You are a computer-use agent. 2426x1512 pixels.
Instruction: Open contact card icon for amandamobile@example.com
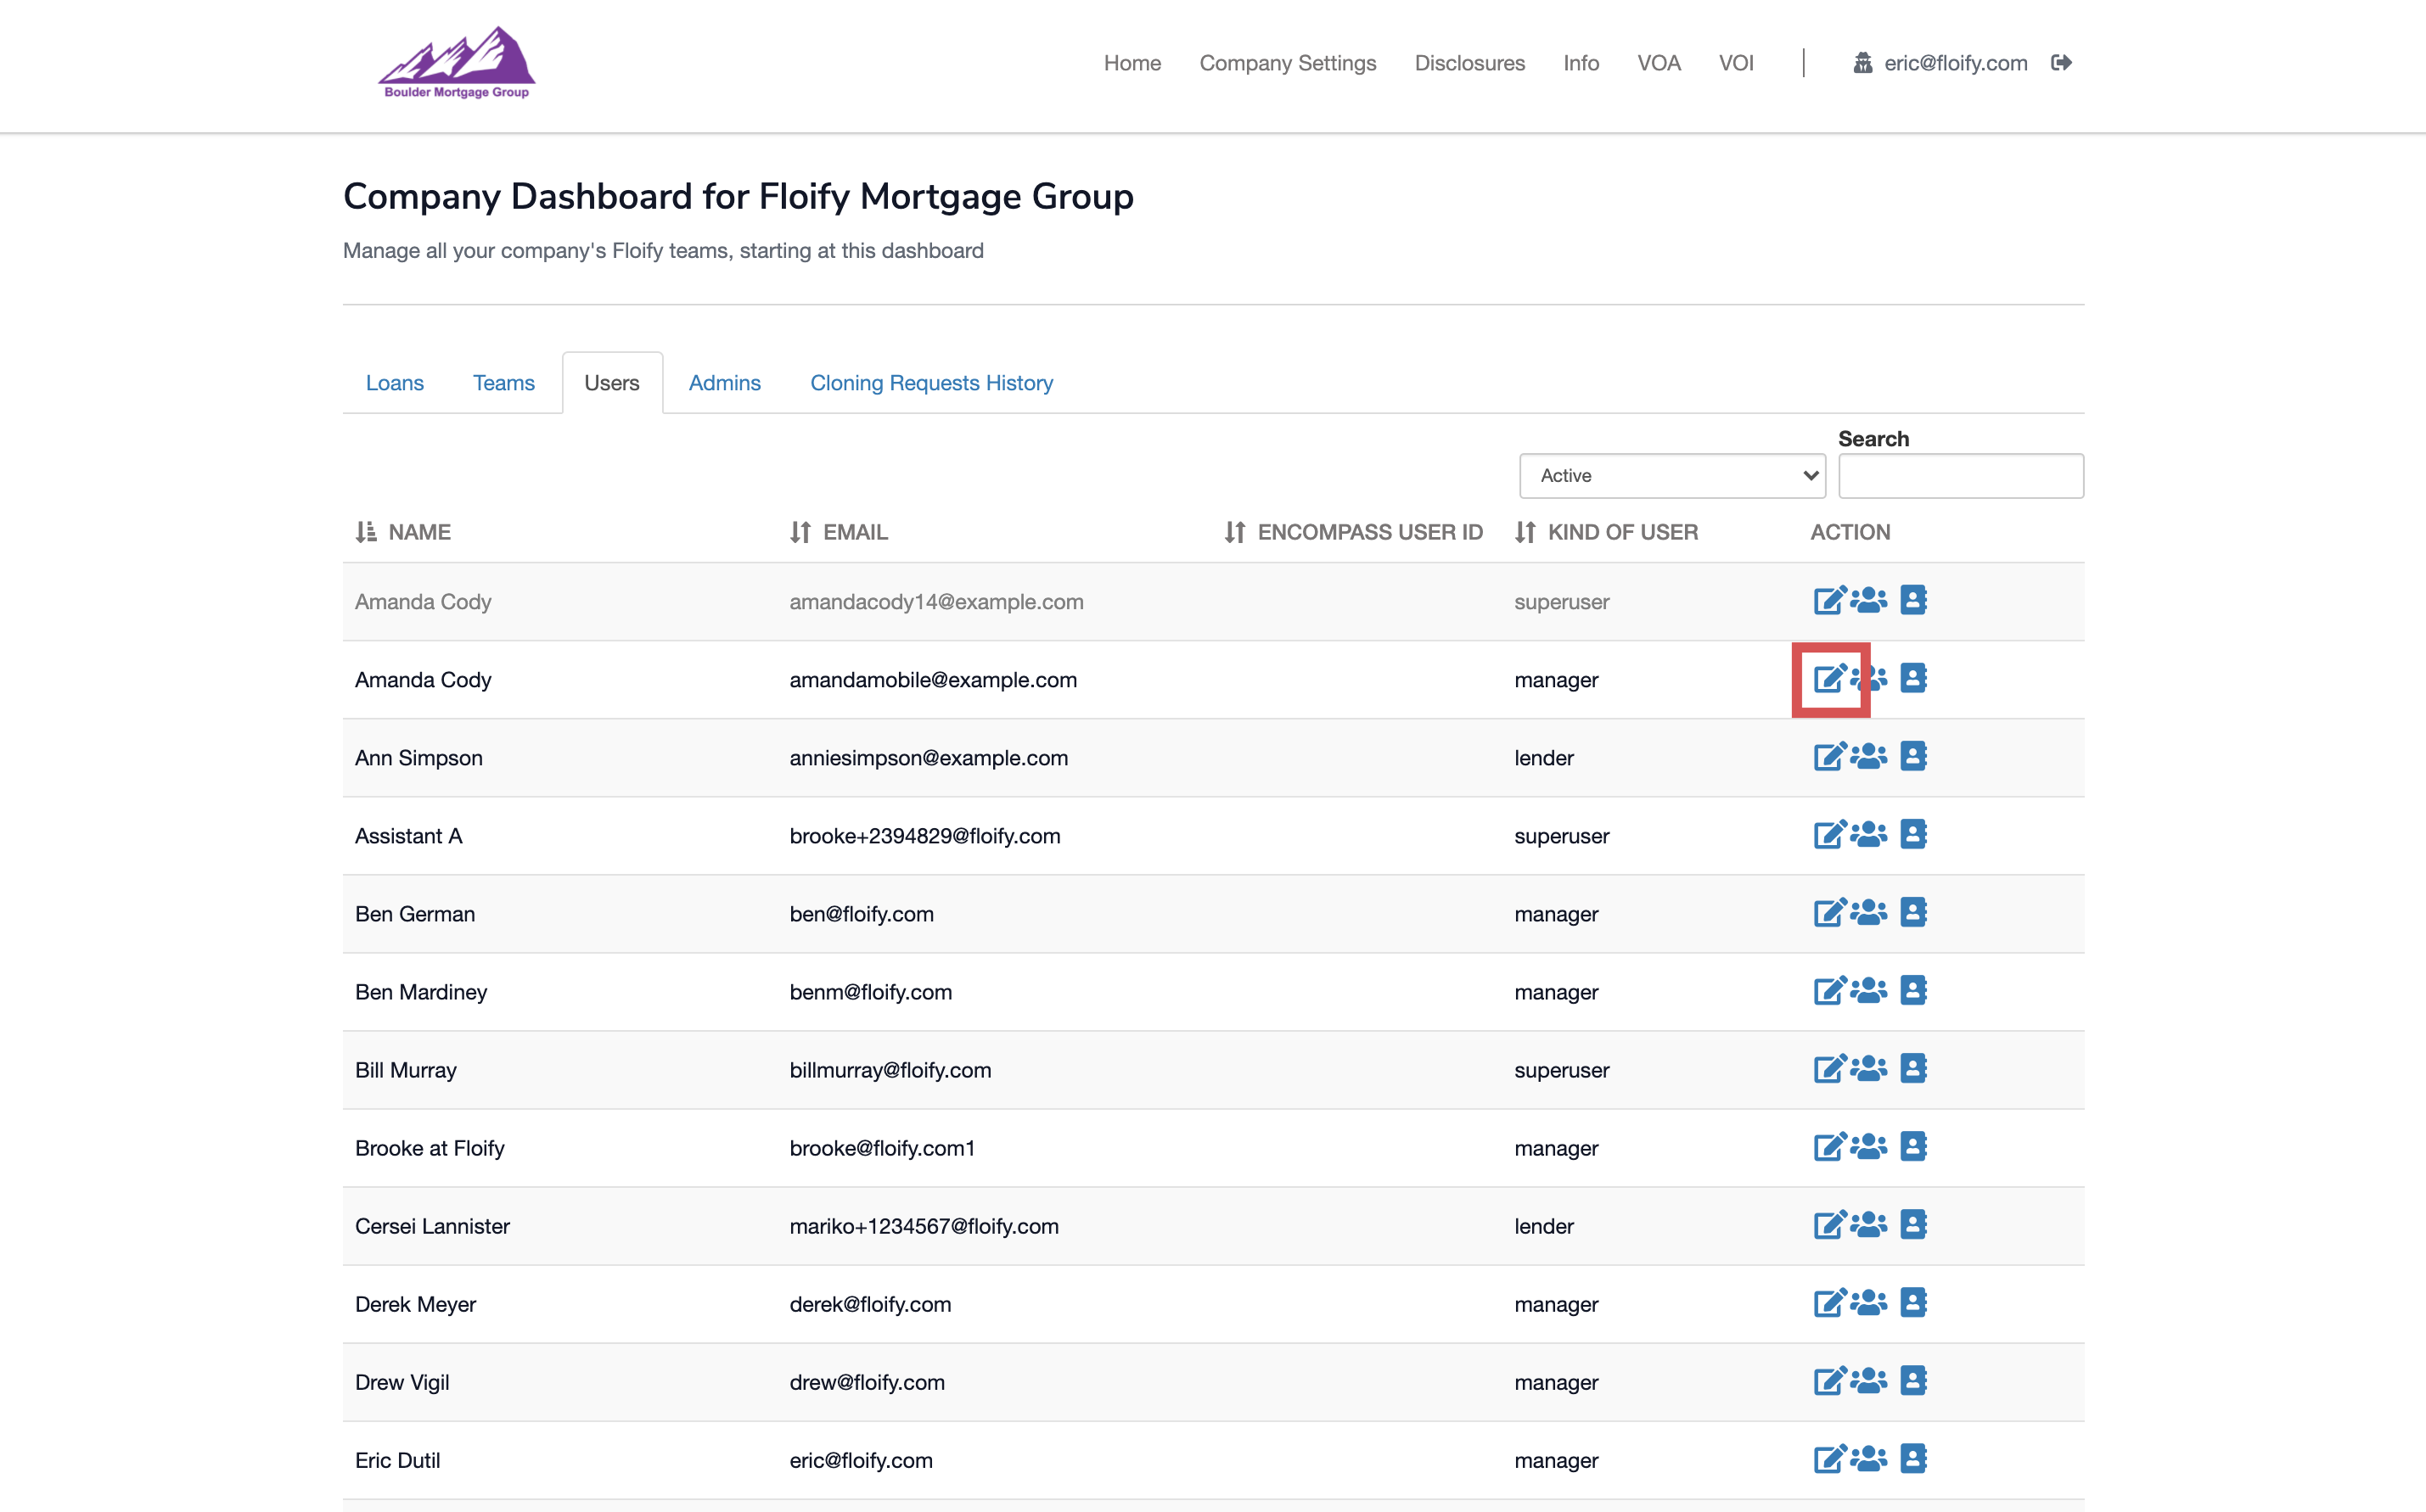(x=1912, y=678)
